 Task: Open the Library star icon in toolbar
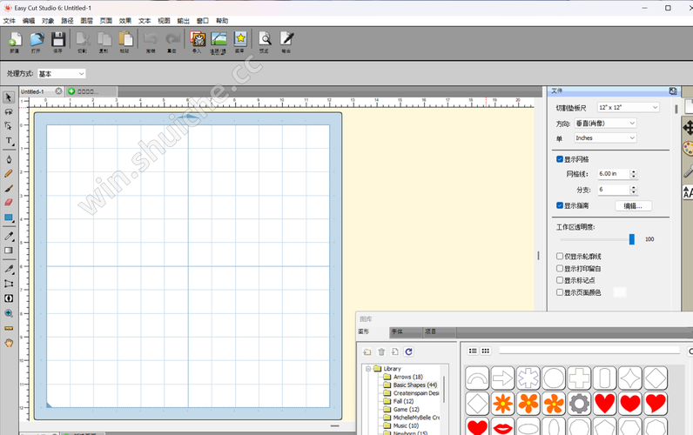[x=239, y=40]
